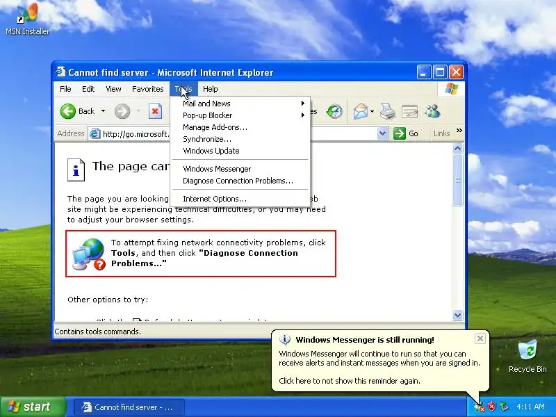Click the info page icon beside the heading

click(76, 170)
